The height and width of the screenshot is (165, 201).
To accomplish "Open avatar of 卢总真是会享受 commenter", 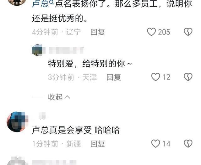I will tap(18, 122).
